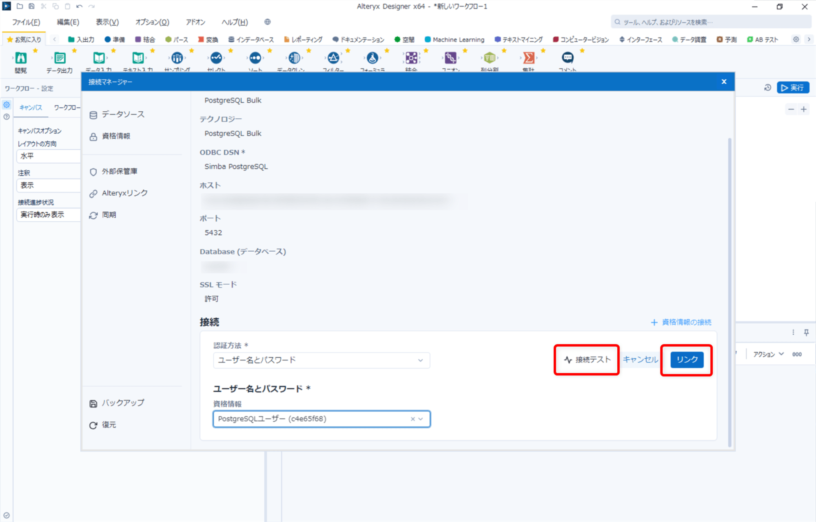Click the palette settings gear icon
816x522 pixels.
796,40
